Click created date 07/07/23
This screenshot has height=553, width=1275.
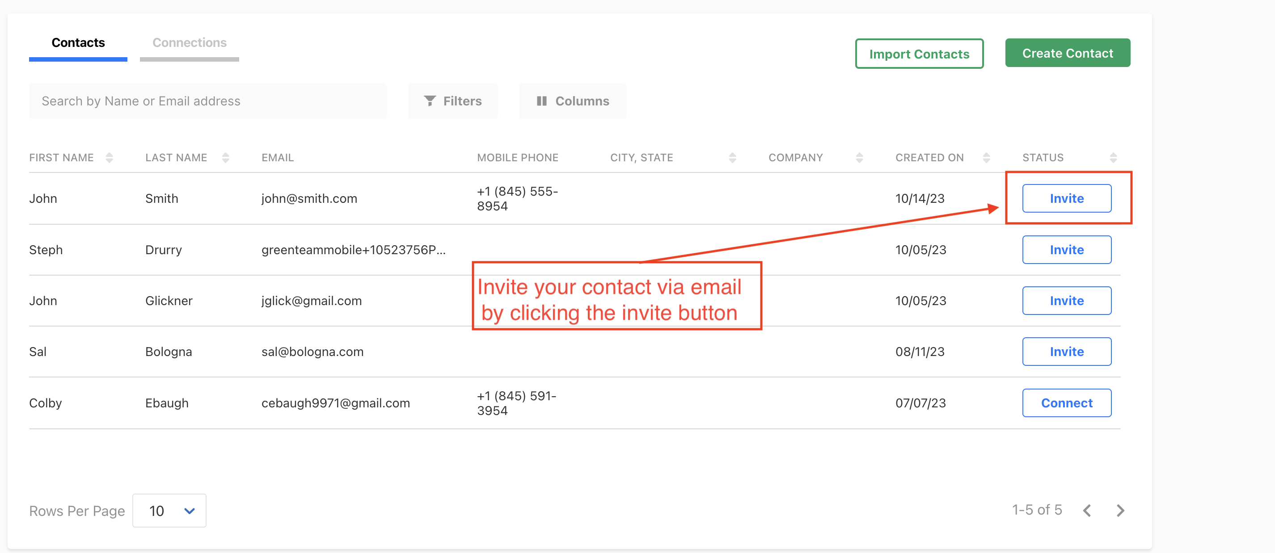click(x=920, y=403)
